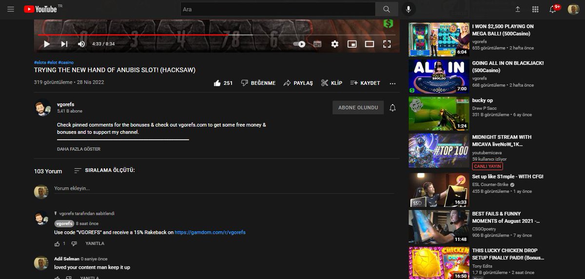Click the video title TRYING THE NEW HAND OF ANUBIS

(115, 70)
